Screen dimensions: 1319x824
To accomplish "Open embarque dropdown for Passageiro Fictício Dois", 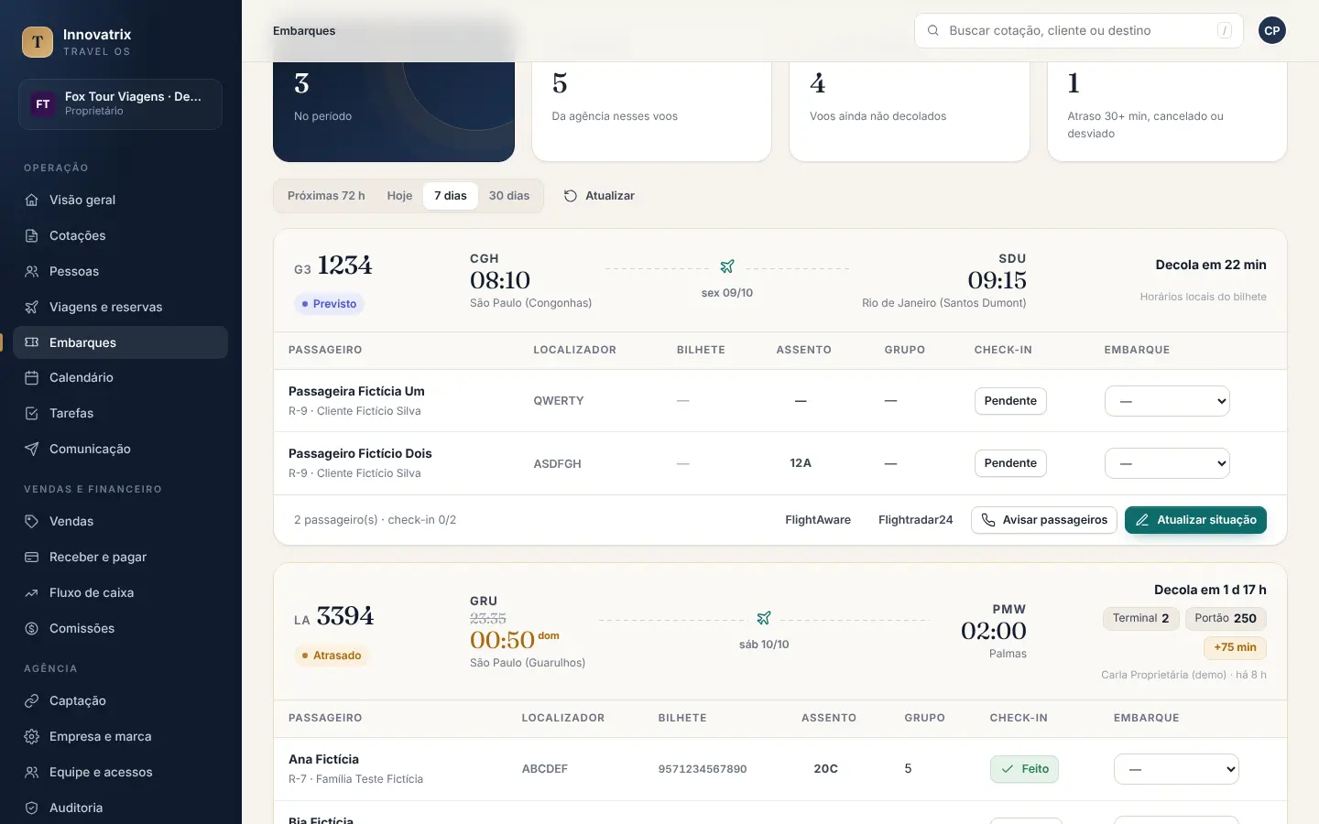I will point(1167,463).
